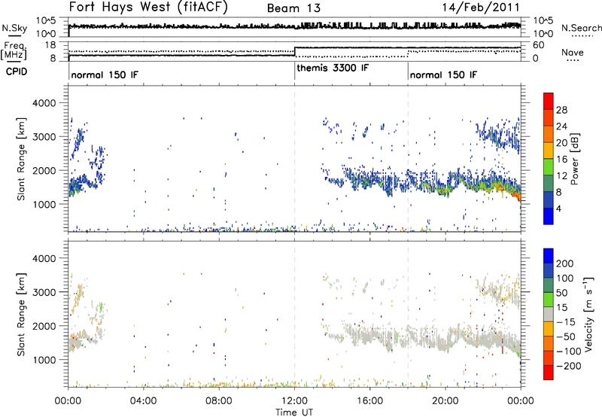The height and width of the screenshot is (417, 602).
Task: Click the 18:00 dashed marker in the velocity panel
Action: point(408,313)
